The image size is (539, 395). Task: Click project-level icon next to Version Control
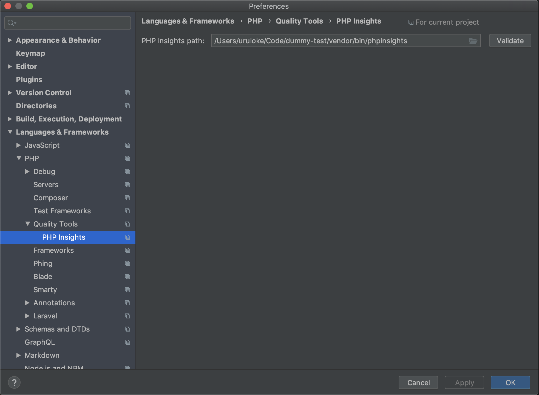coord(127,93)
